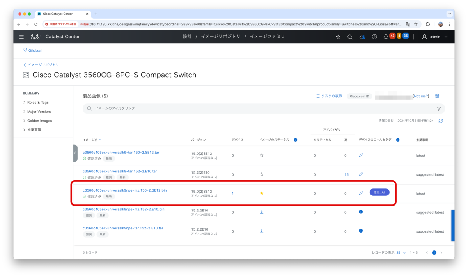Expand 推奨事項 in the summary
The image size is (468, 277).
(32, 130)
